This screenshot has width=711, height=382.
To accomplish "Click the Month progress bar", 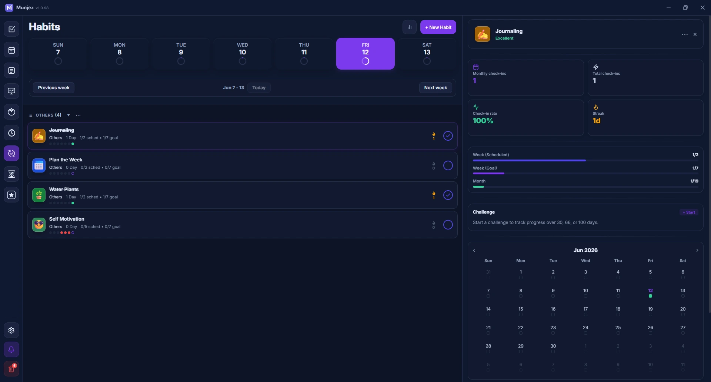I will tap(585, 187).
